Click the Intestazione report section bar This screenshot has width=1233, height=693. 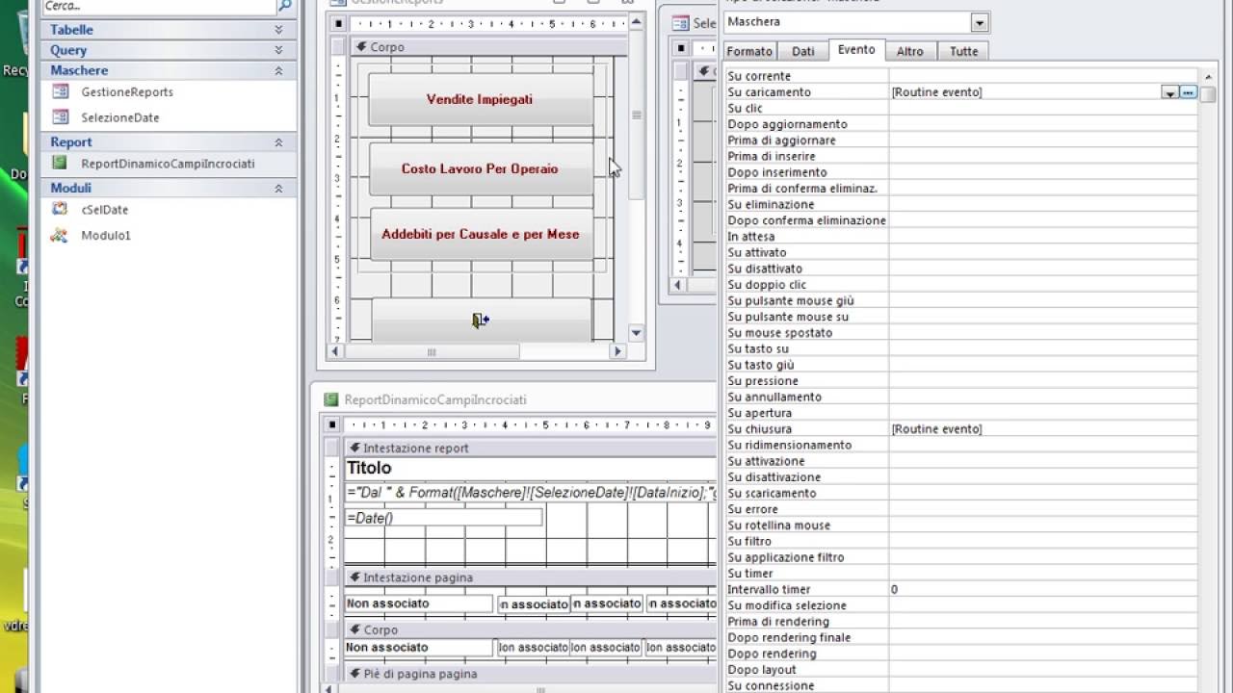[x=529, y=448]
